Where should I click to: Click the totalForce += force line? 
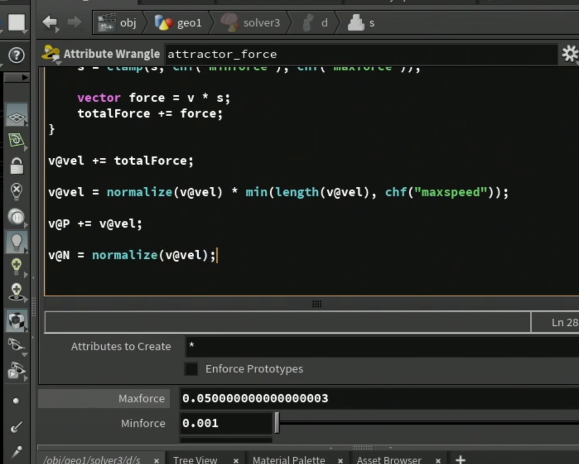click(150, 113)
